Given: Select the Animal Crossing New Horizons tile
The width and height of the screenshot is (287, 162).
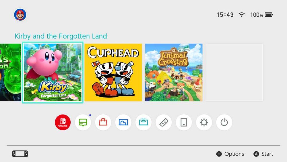Looking at the screenshot, I should (x=174, y=73).
